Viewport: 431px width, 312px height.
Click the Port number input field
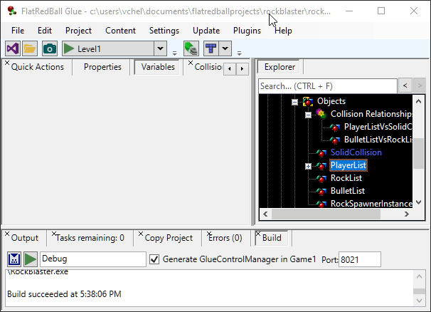pos(359,259)
